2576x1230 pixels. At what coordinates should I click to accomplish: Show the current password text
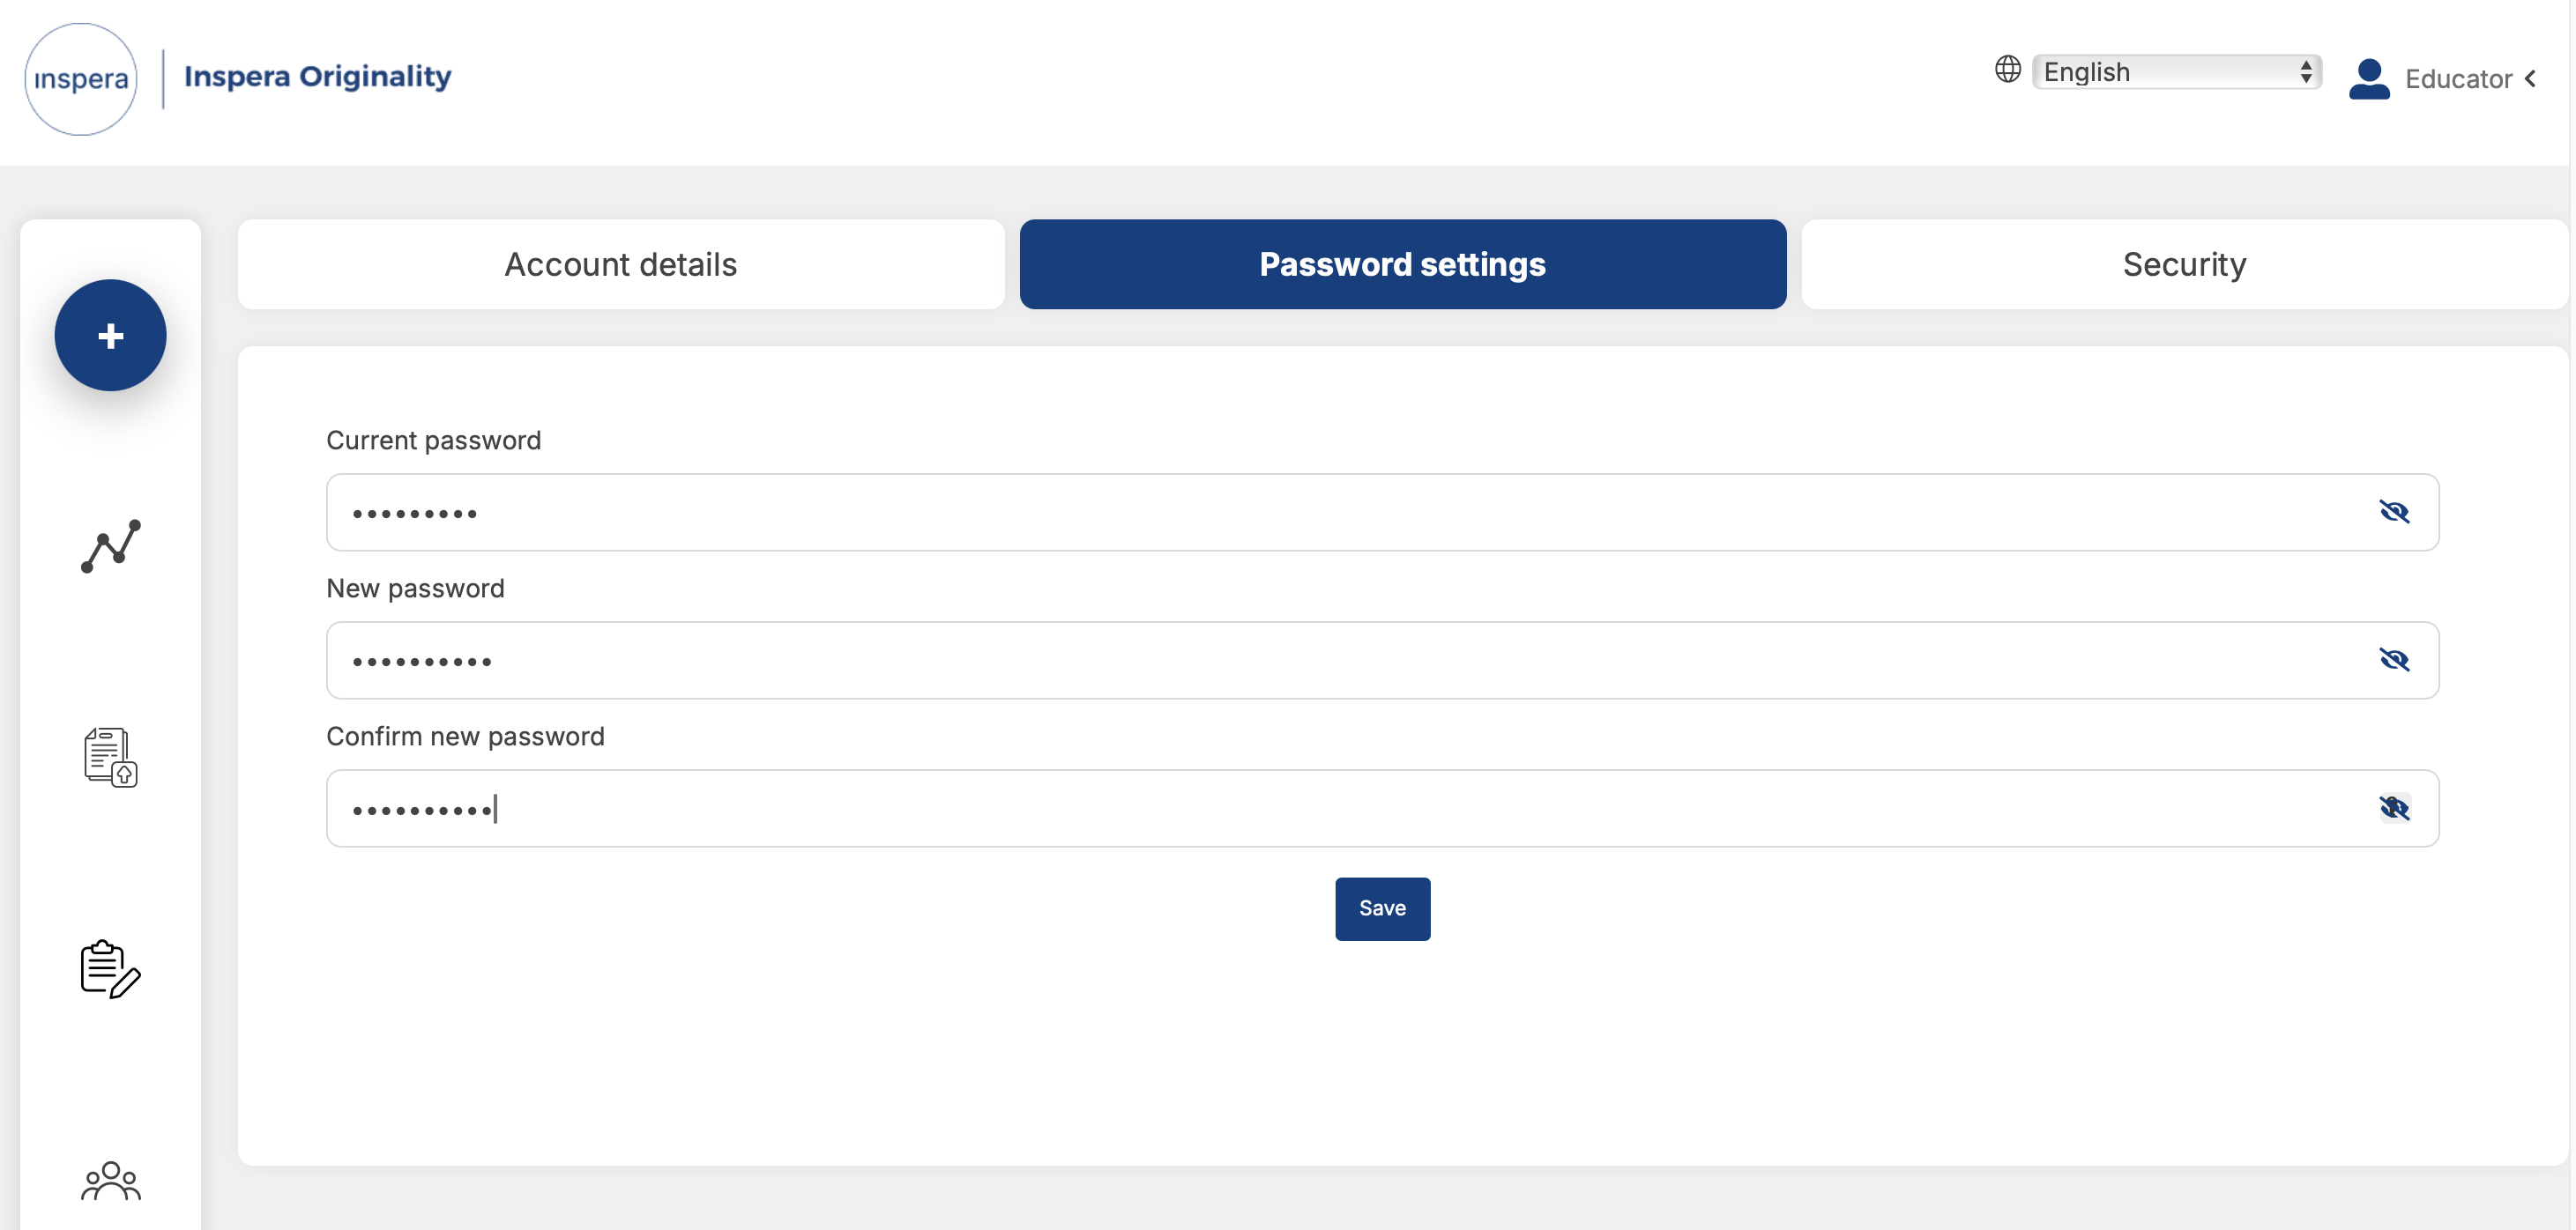coord(2393,512)
